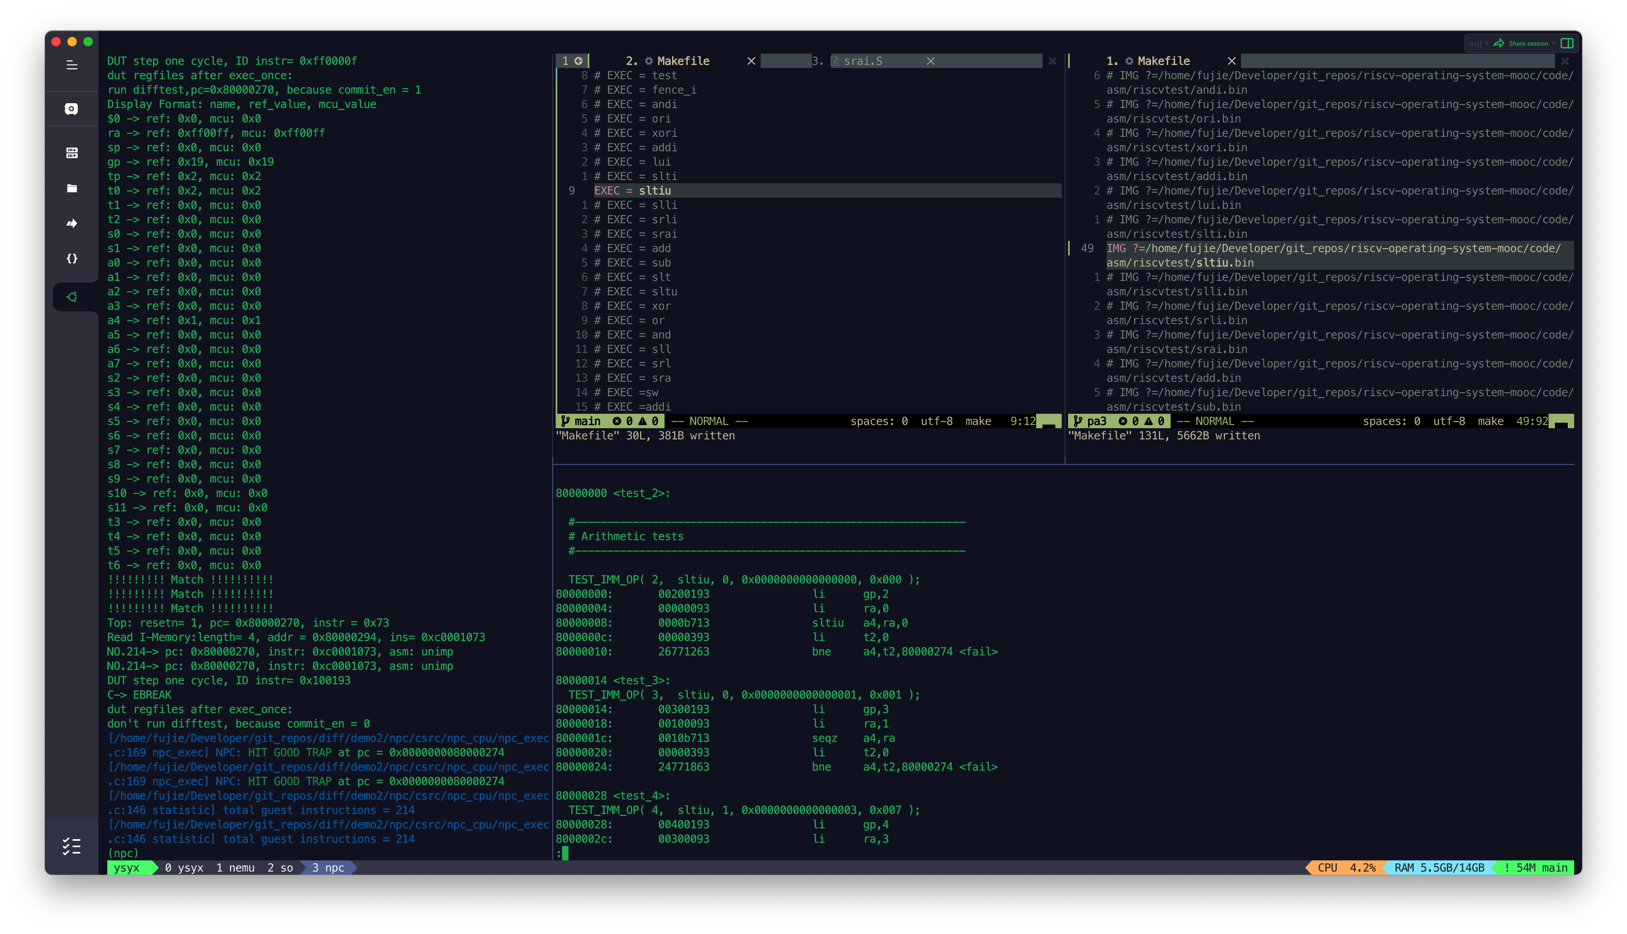Image resolution: width=1627 pixels, height=934 pixels.
Task: Click the '-- NORMAL --' mode indicator in main pane
Action: click(709, 421)
